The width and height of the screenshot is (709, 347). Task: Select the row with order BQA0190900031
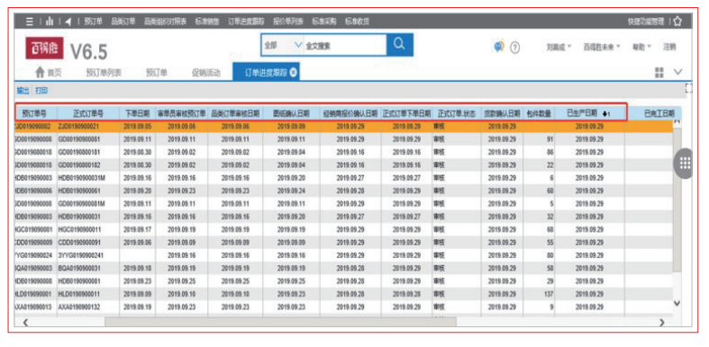342,268
